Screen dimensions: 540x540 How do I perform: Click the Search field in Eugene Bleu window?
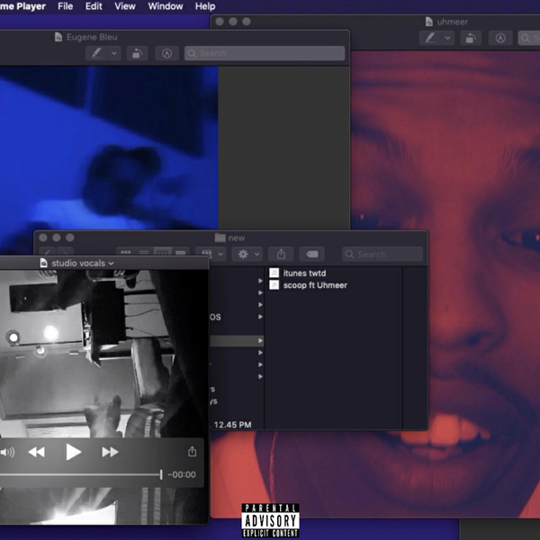[x=265, y=53]
